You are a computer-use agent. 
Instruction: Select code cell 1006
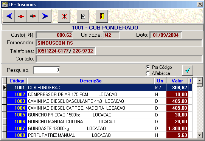click(17, 121)
